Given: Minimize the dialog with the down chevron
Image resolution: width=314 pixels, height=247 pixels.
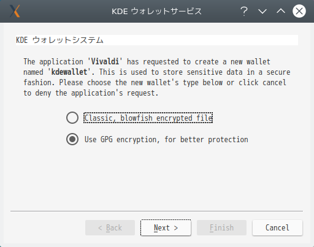Looking at the screenshot, I should [262, 11].
